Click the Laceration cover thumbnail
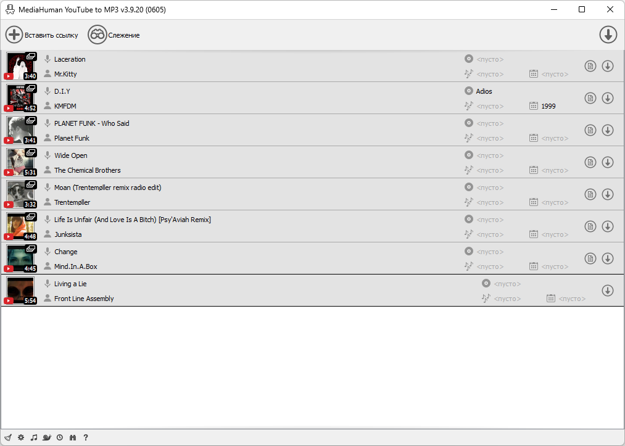The image size is (625, 446). tap(21, 66)
